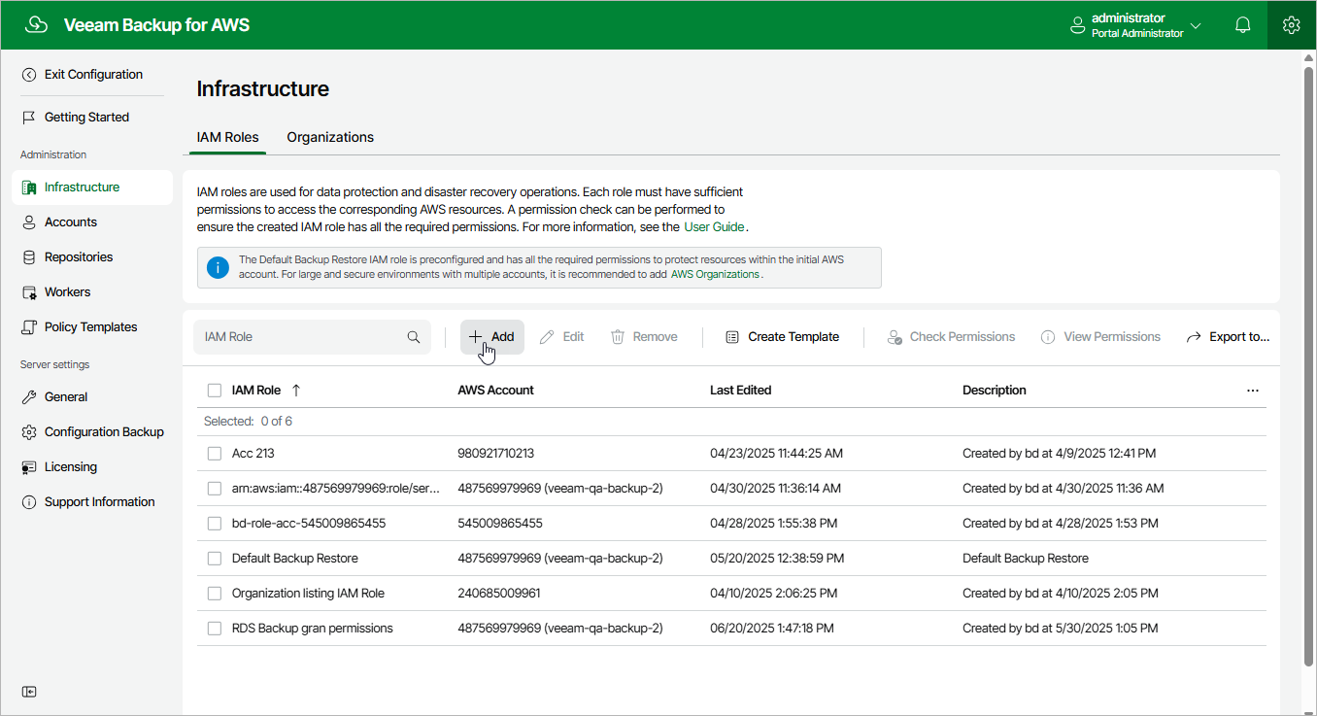Open Licensing in the sidebar

(92, 467)
